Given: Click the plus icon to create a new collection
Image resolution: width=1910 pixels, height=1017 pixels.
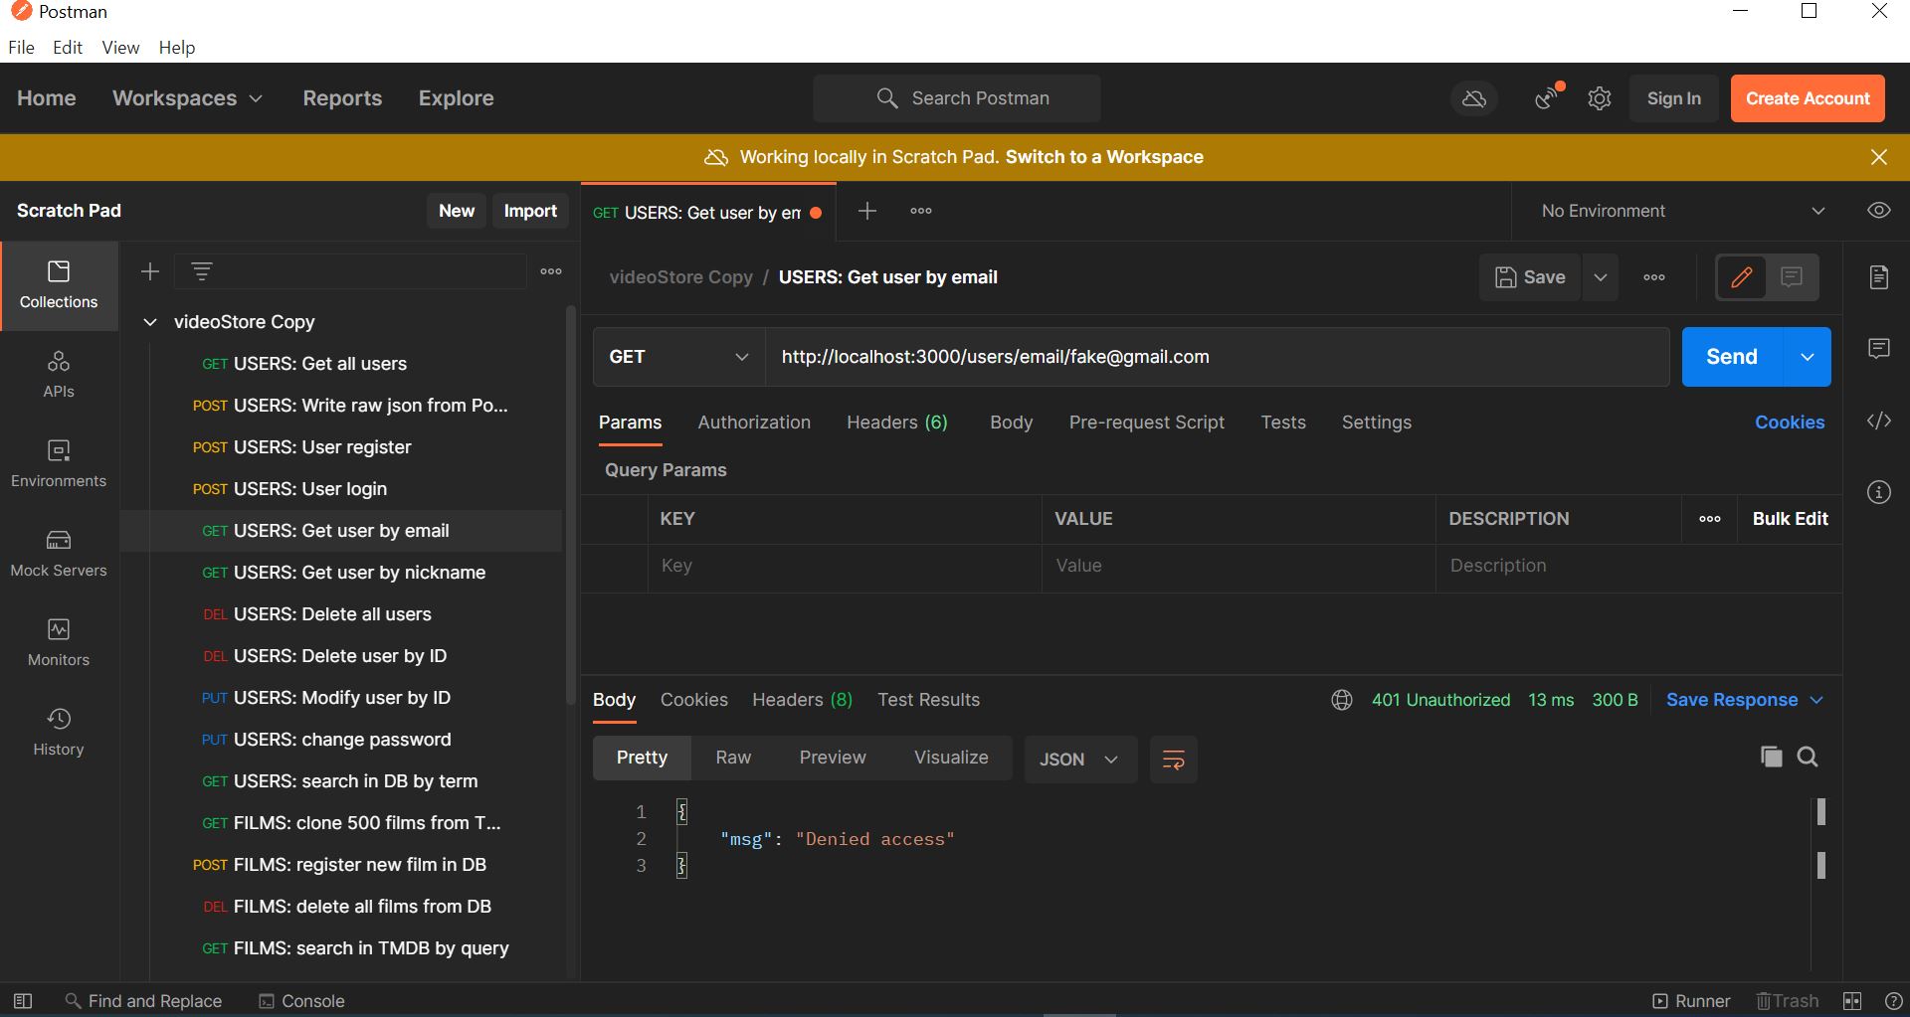Looking at the screenshot, I should 150,271.
